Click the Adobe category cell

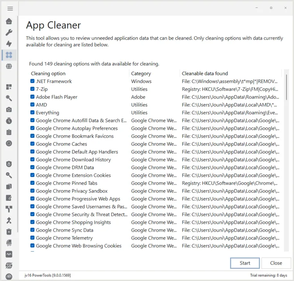click(138, 97)
